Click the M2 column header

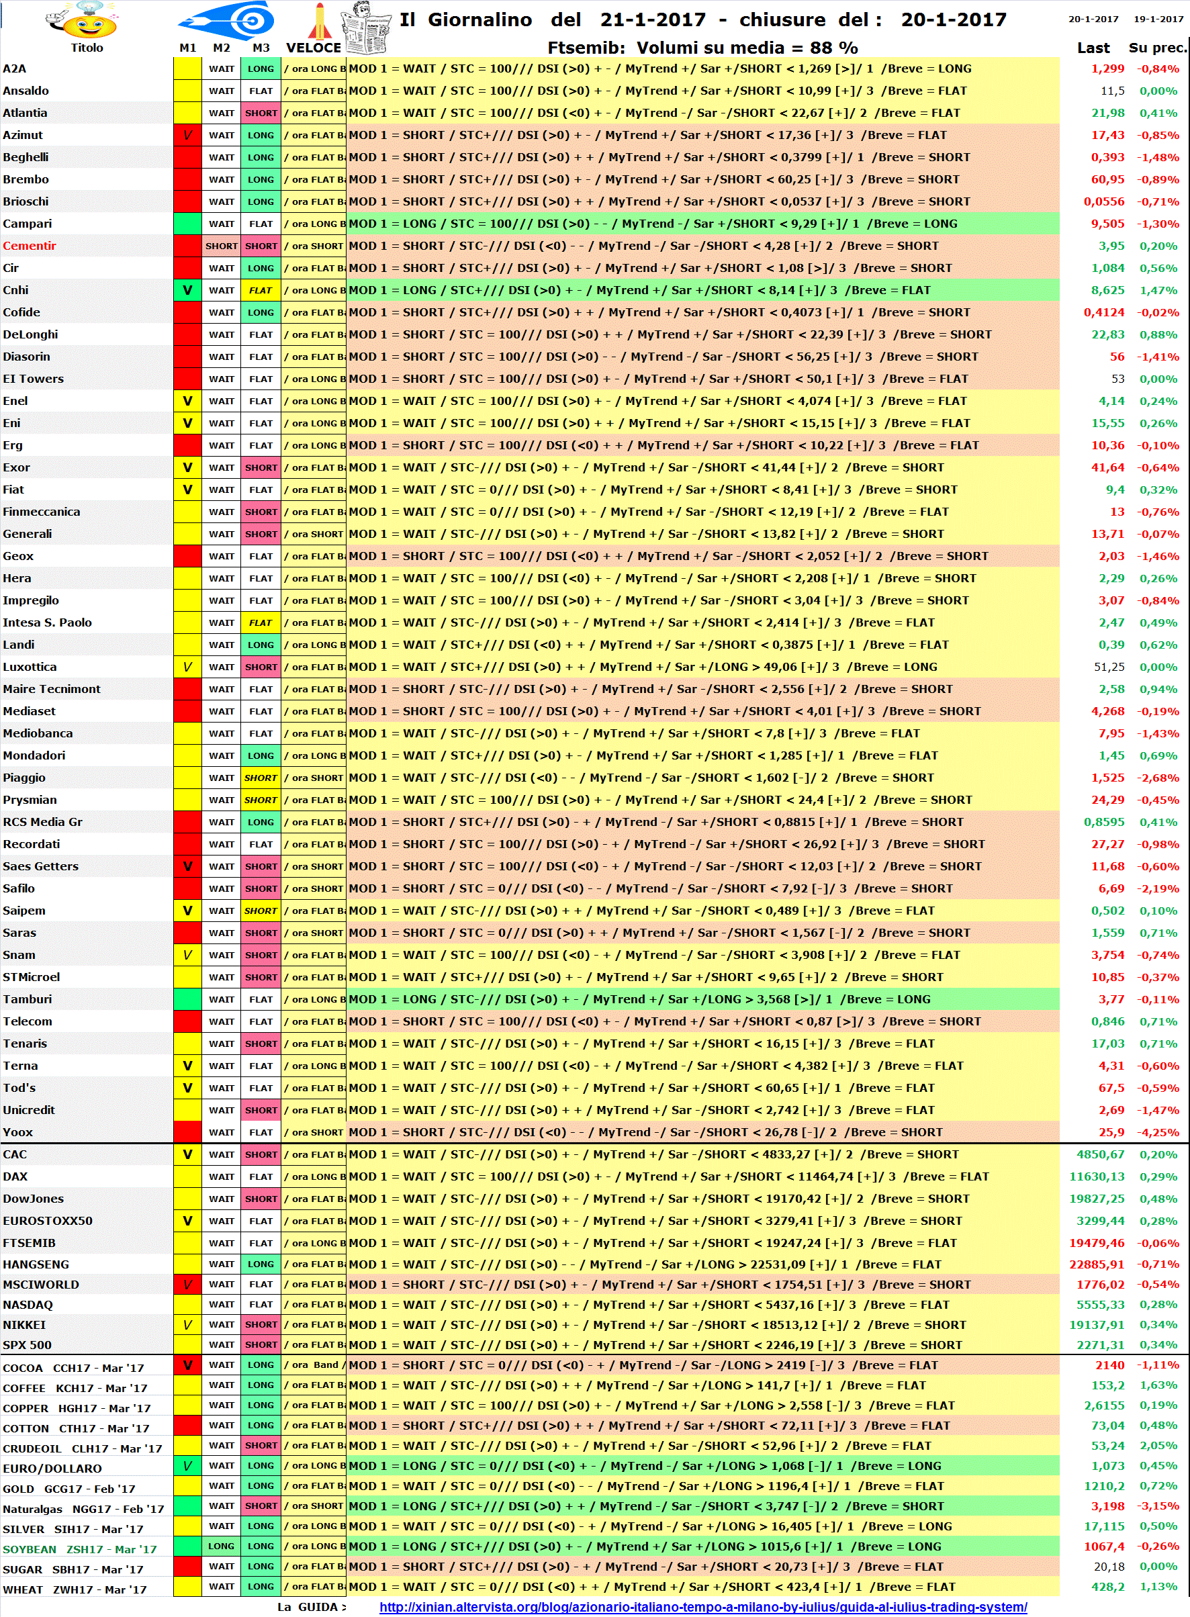tap(221, 48)
